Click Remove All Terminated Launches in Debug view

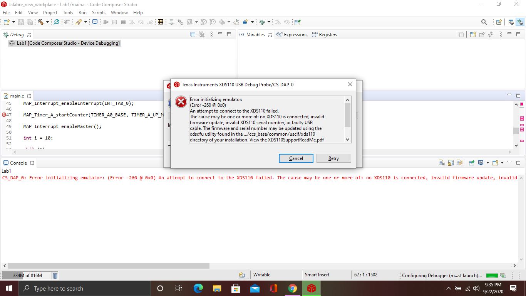201,35
